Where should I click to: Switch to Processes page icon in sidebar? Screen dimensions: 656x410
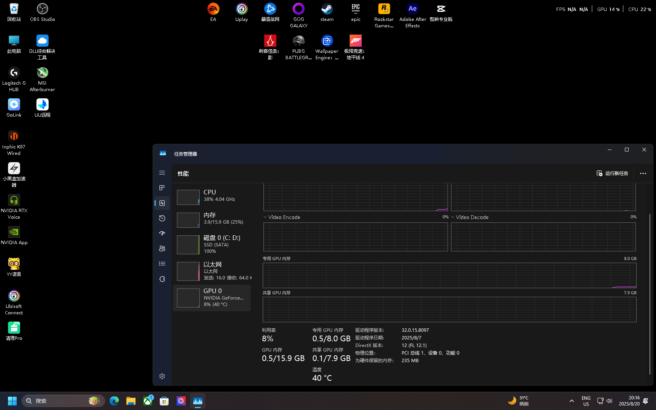[x=162, y=188]
